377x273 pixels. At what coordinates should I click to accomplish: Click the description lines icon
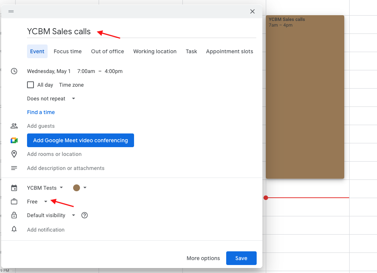14,168
